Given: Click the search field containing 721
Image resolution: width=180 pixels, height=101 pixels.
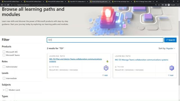Looking at the screenshot, I should click(105, 40).
